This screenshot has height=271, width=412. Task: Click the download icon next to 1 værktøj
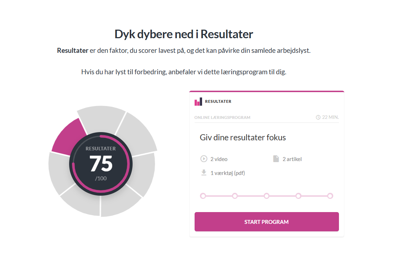pos(204,172)
